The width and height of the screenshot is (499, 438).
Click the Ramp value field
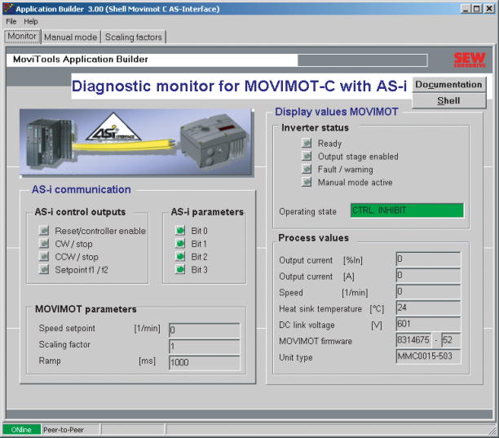205,363
